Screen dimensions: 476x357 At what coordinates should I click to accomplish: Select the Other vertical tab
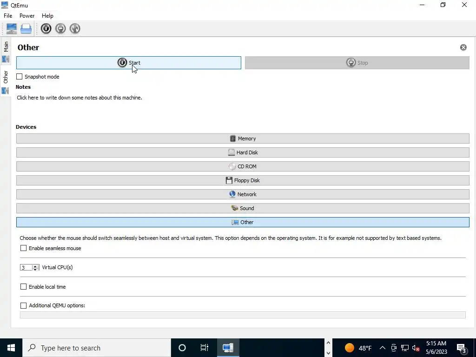6,81
